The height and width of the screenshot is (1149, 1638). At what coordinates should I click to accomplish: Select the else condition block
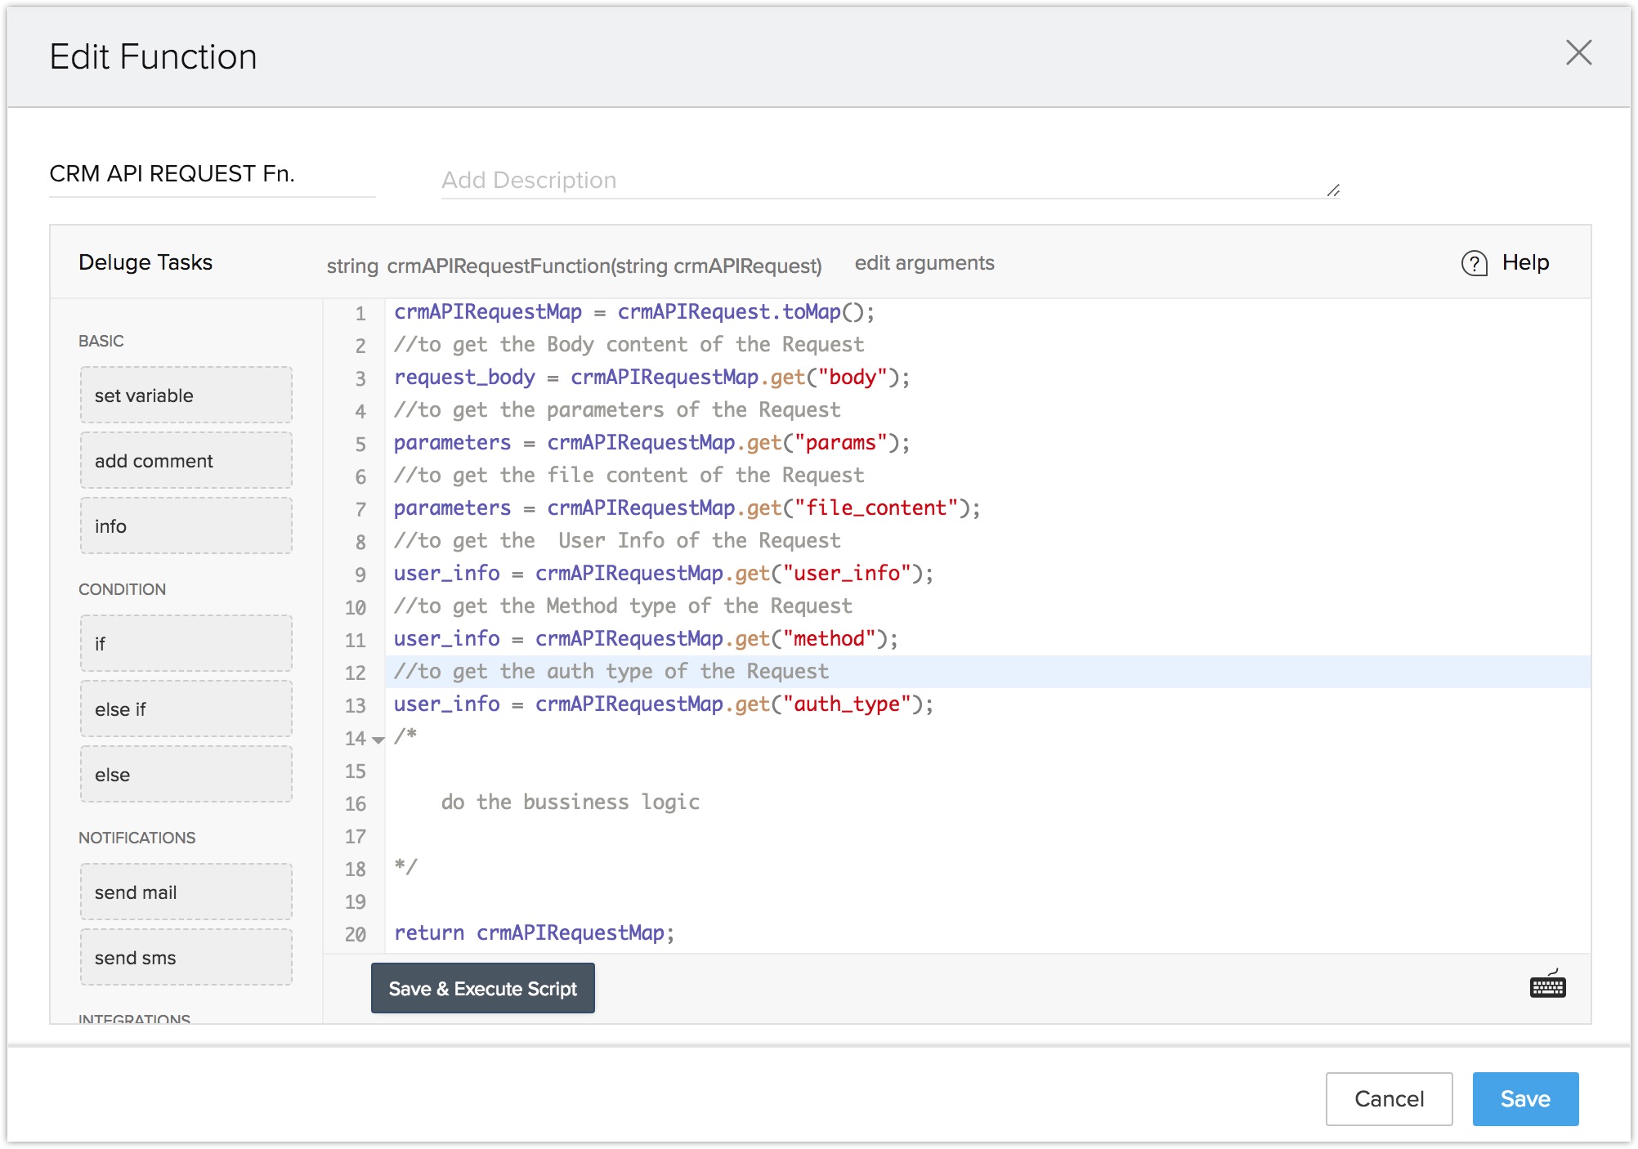(186, 775)
